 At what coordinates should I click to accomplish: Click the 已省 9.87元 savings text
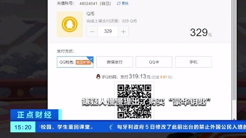click(162, 77)
